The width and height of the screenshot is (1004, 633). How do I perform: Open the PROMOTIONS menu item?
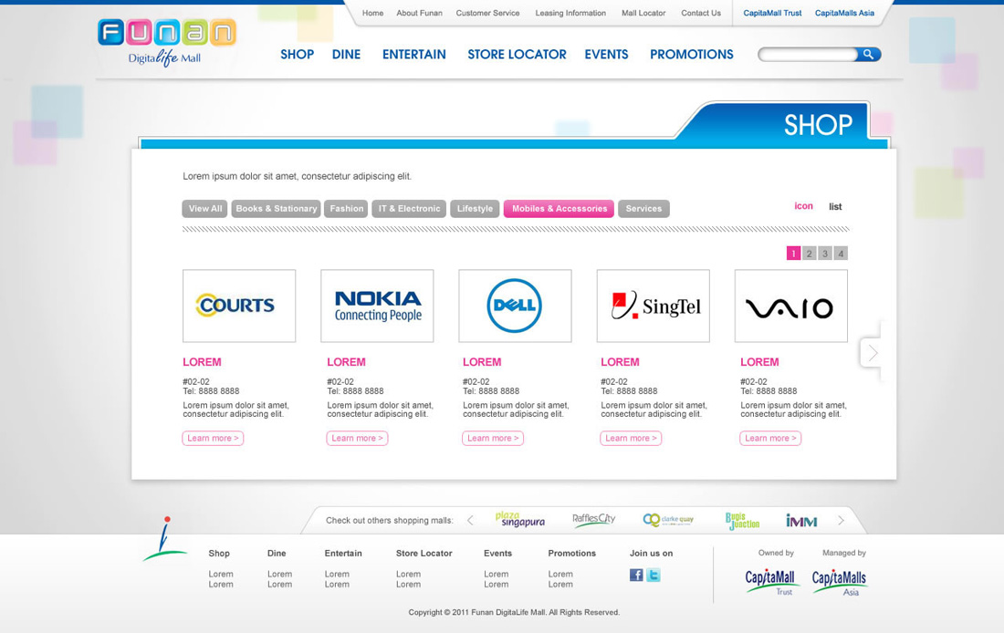point(692,55)
